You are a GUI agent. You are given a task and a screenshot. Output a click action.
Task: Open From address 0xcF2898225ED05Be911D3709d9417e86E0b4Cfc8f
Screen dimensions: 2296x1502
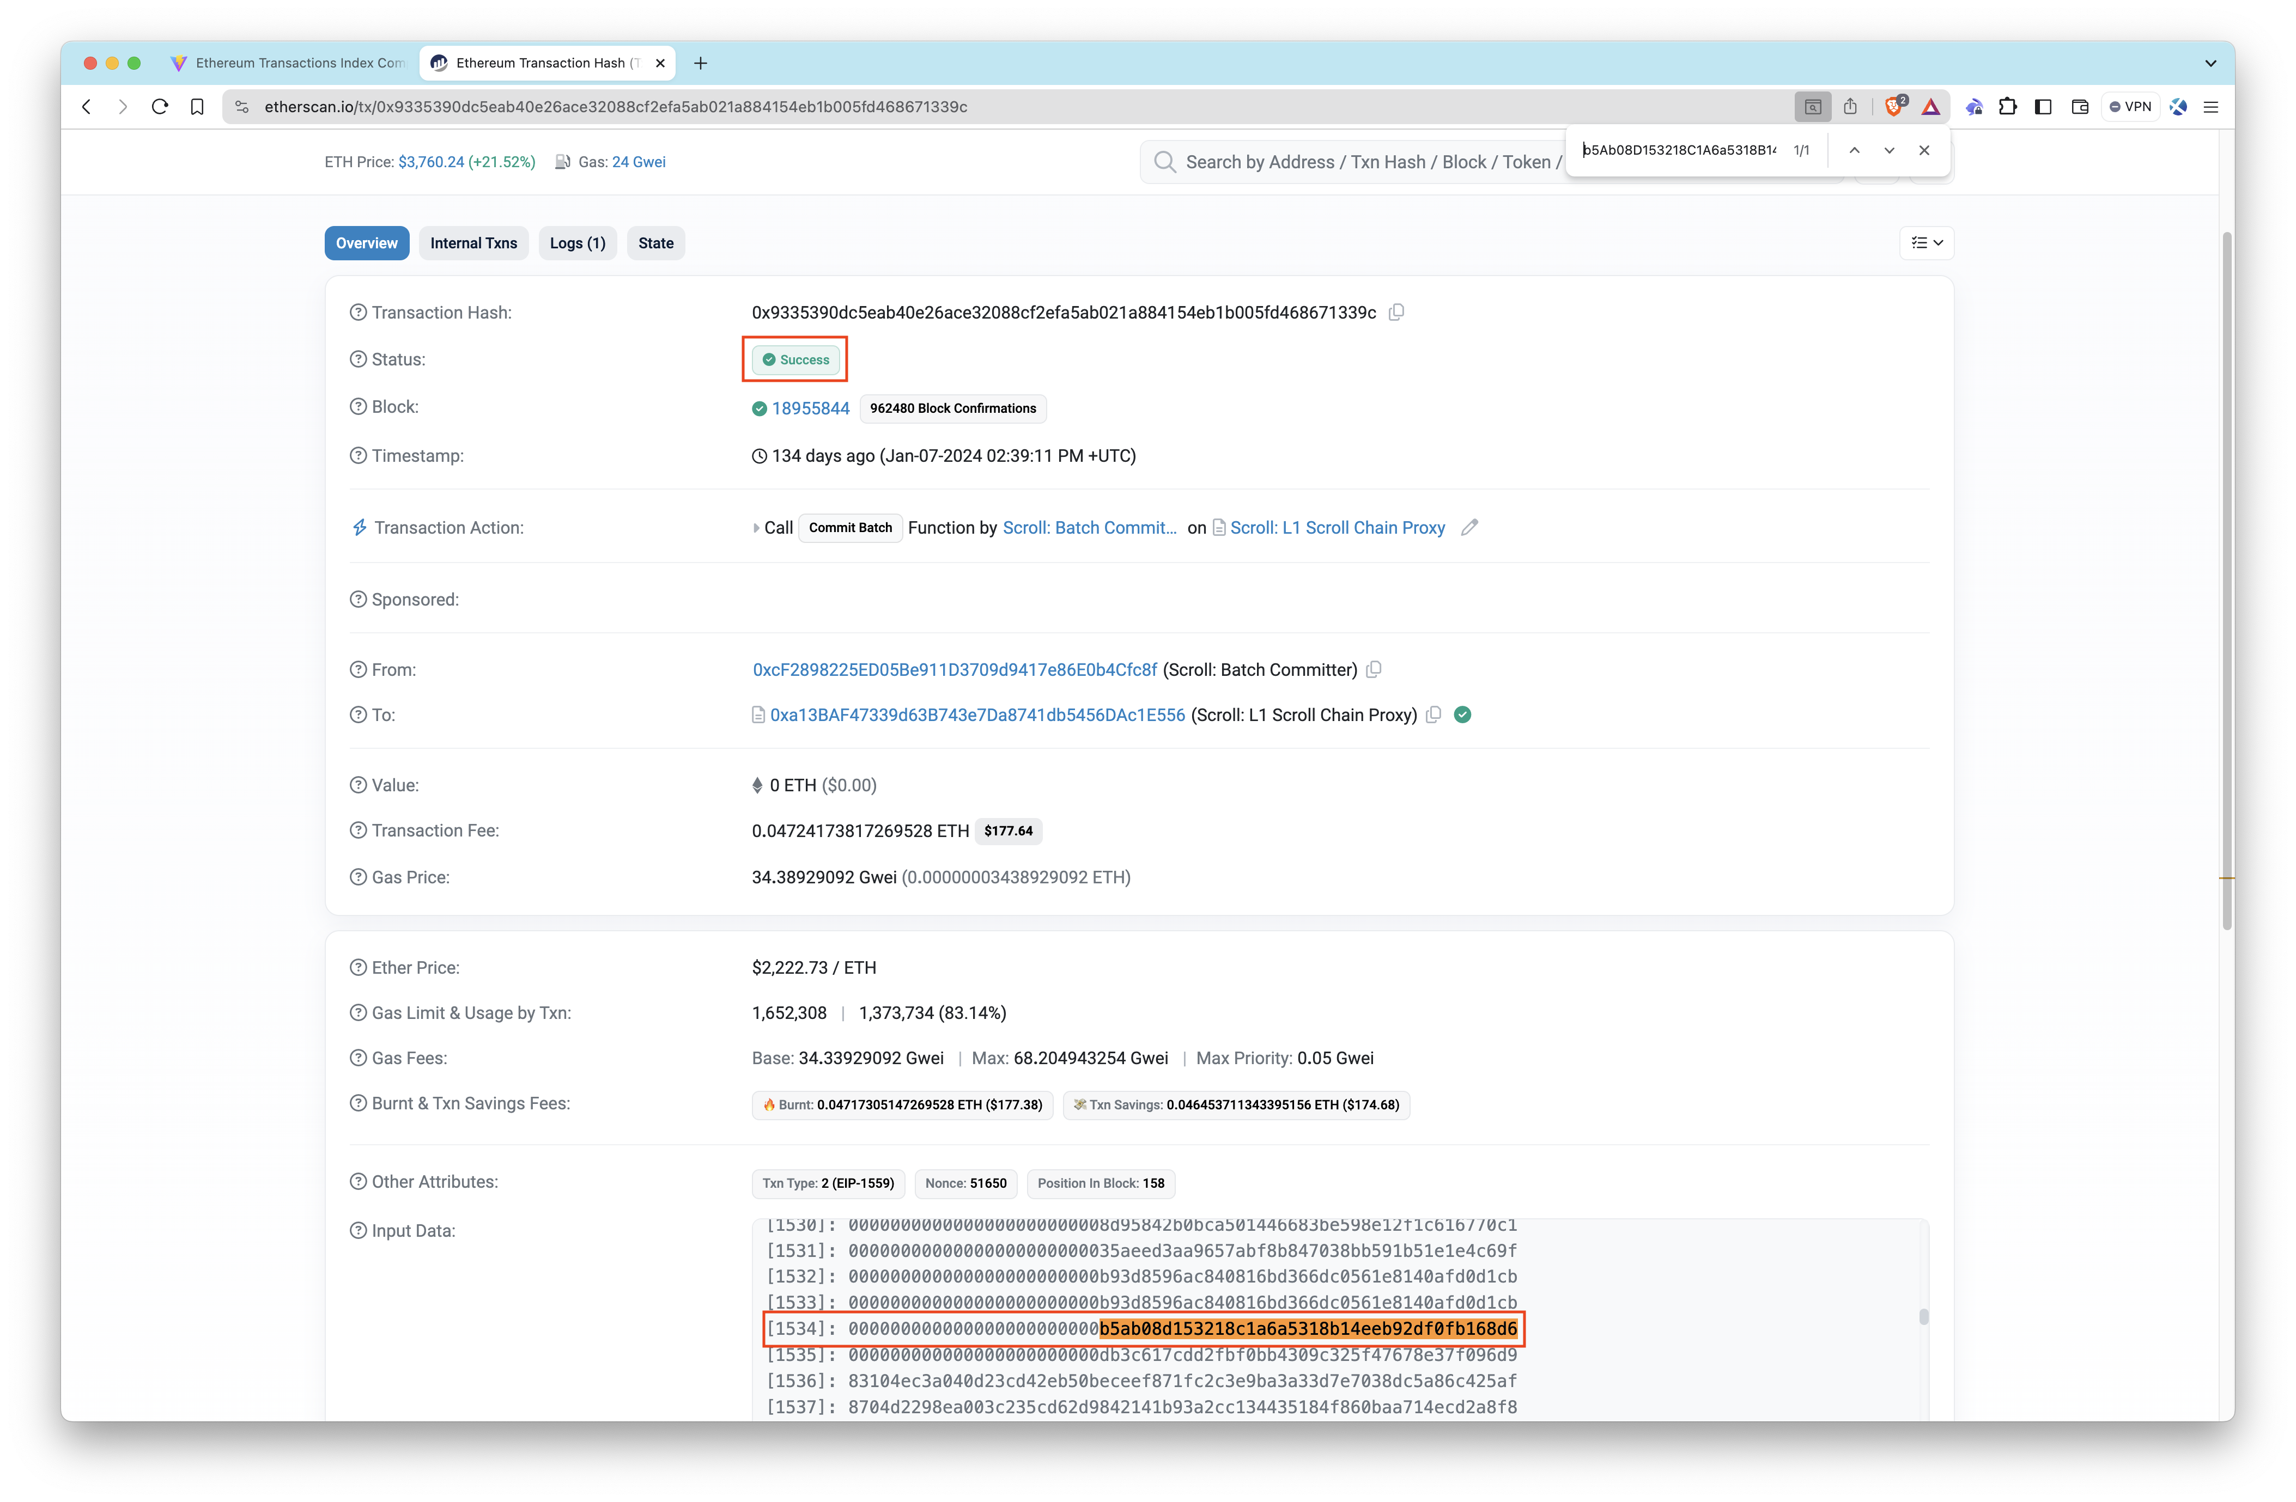coord(954,669)
